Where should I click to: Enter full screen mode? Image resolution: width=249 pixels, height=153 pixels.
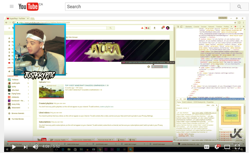pyautogui.click(x=237, y=147)
